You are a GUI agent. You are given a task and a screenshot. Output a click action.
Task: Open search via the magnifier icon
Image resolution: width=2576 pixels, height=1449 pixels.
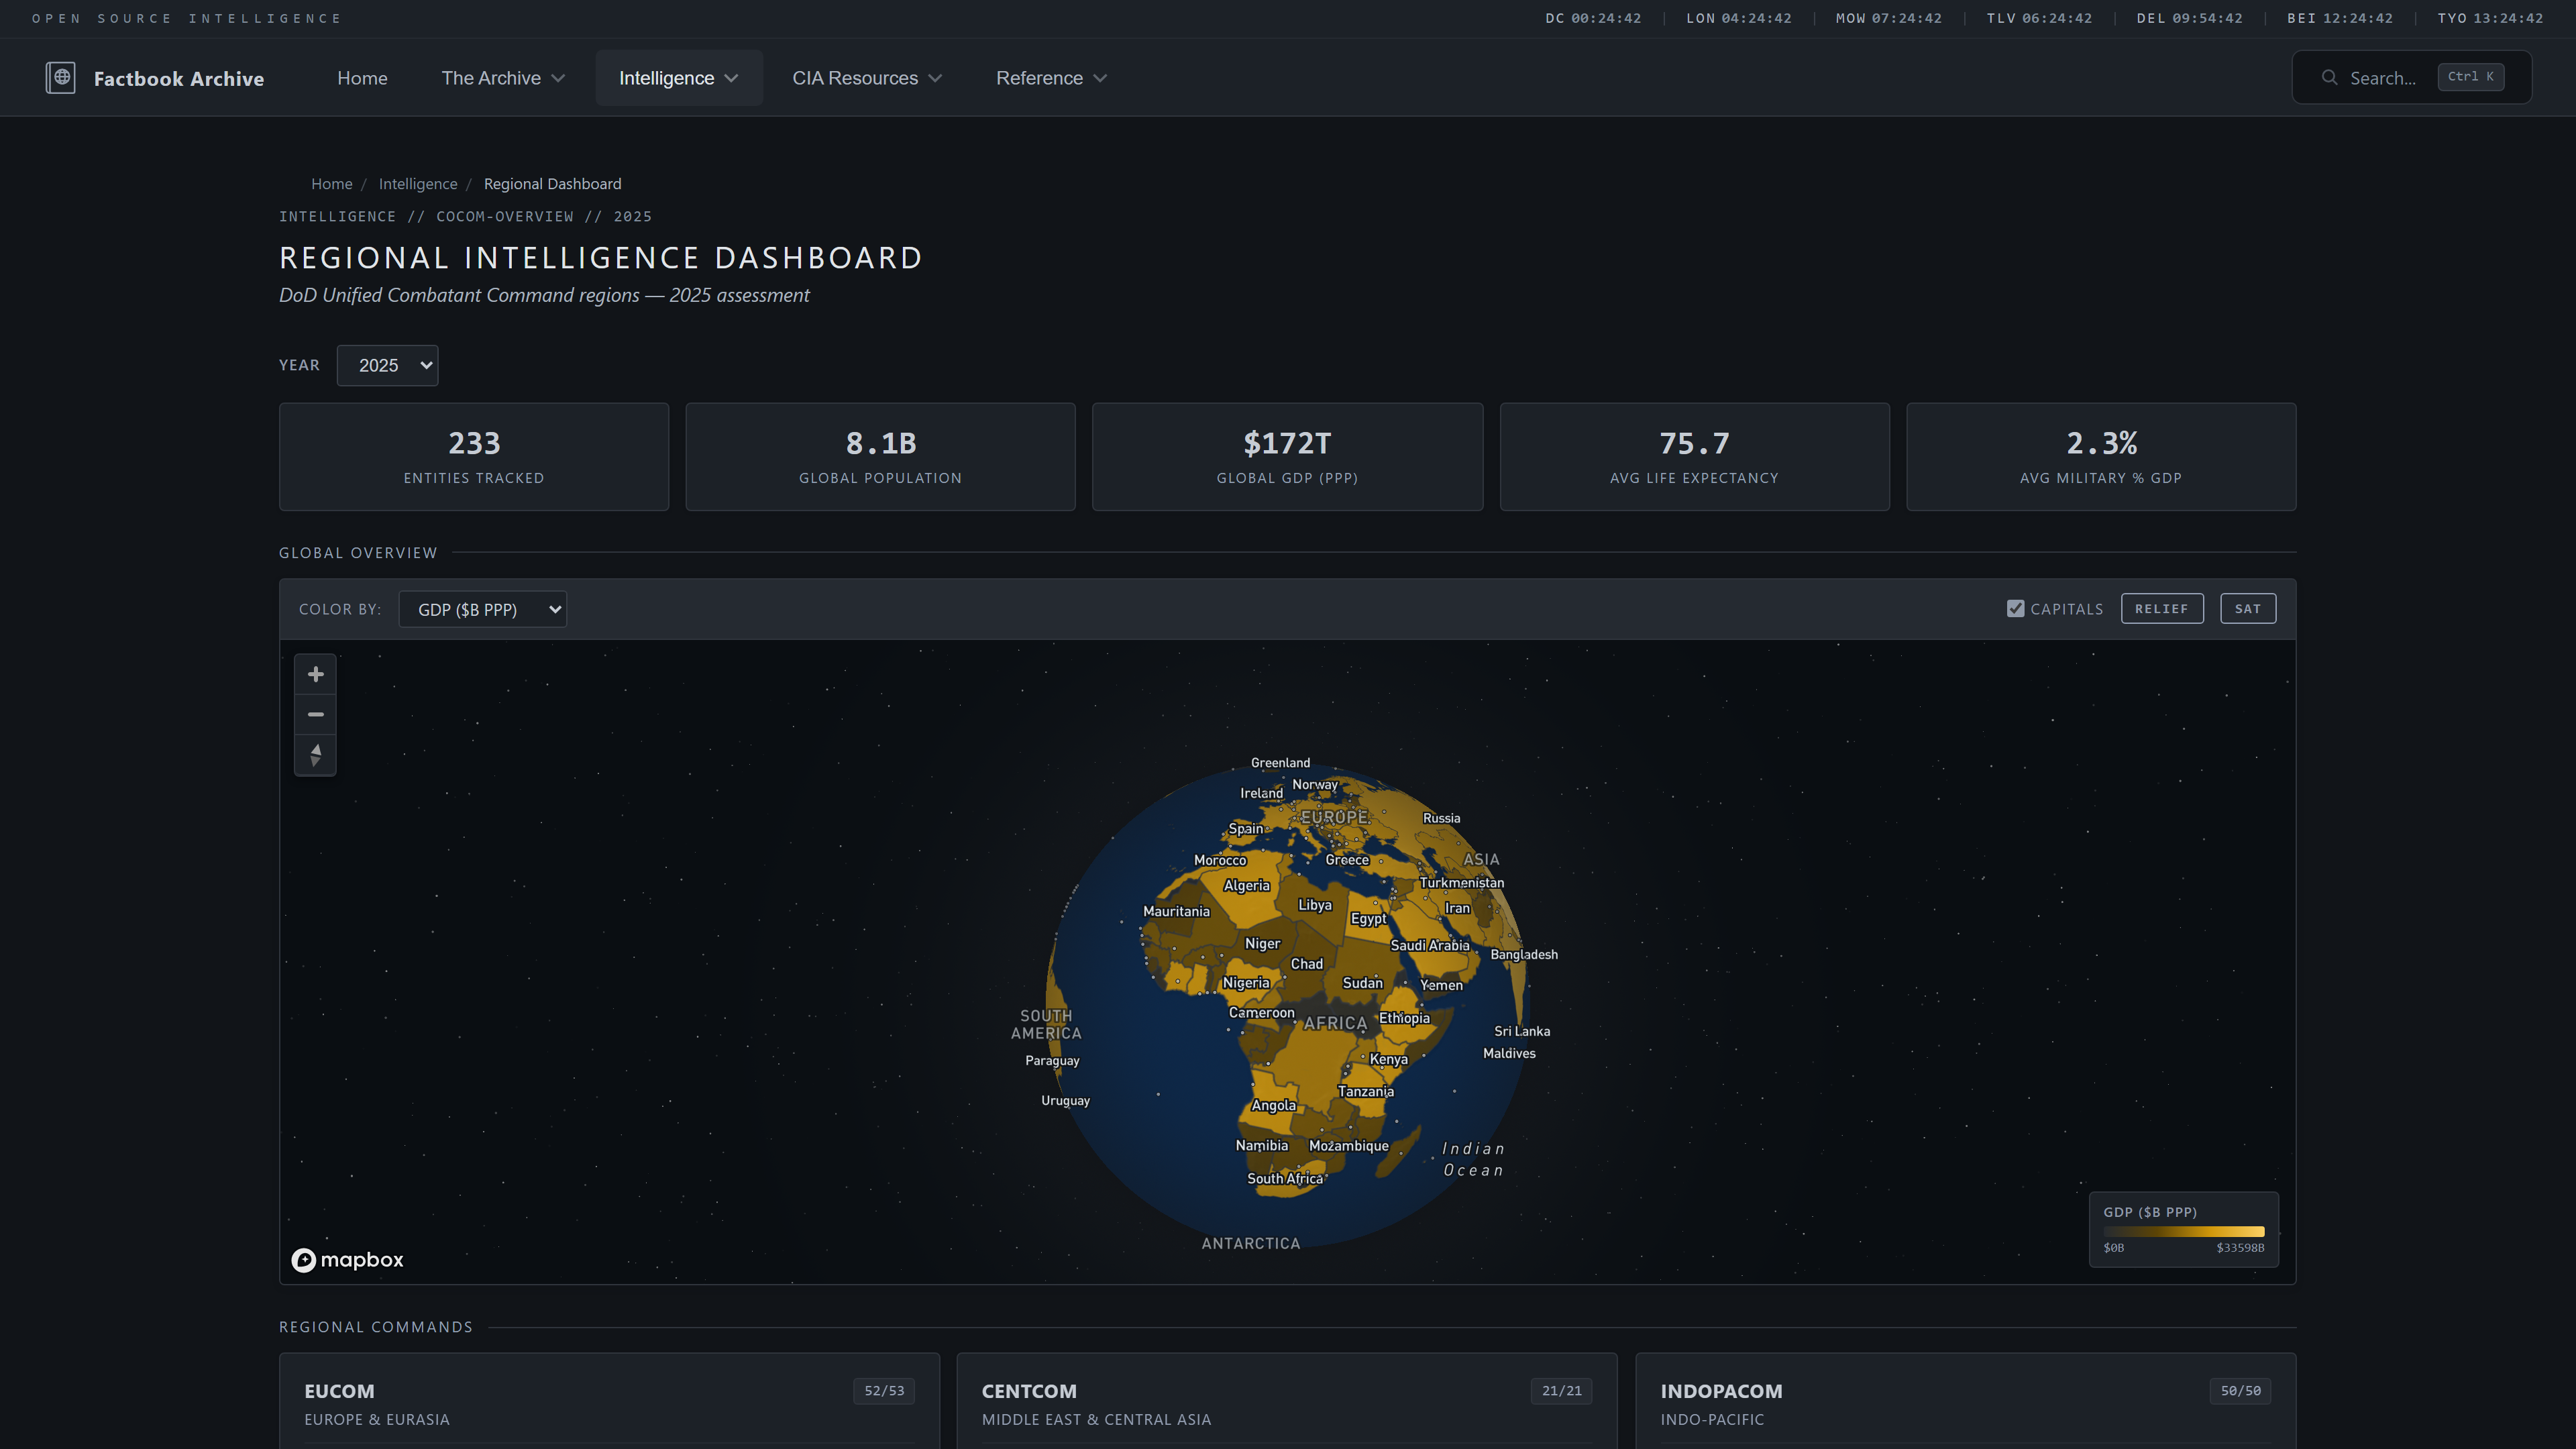pyautogui.click(x=2330, y=77)
